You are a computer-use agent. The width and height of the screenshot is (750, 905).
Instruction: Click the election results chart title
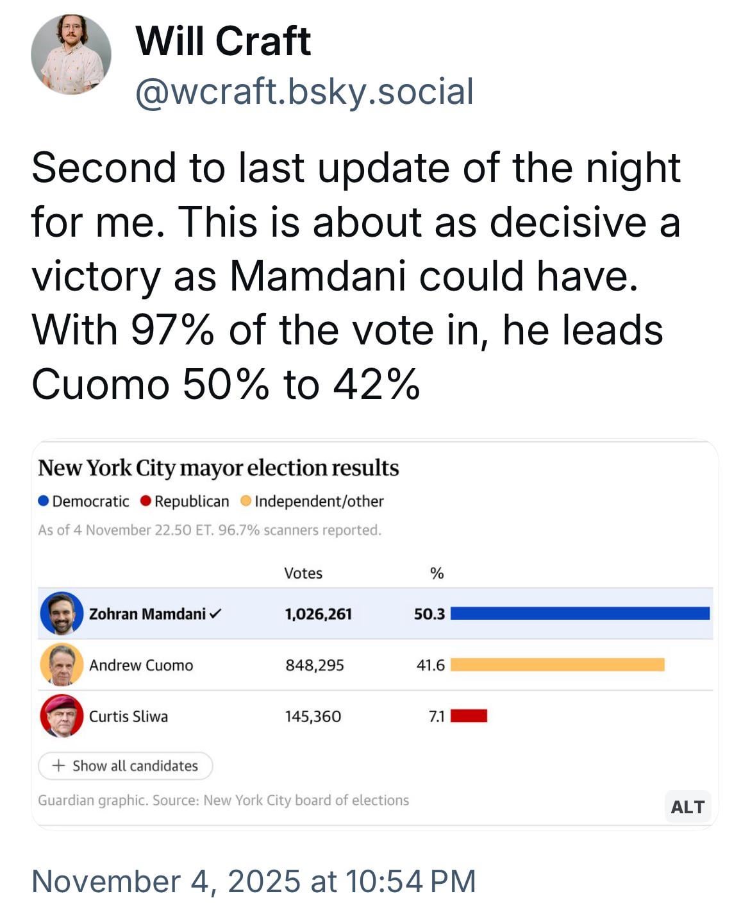pyautogui.click(x=218, y=468)
